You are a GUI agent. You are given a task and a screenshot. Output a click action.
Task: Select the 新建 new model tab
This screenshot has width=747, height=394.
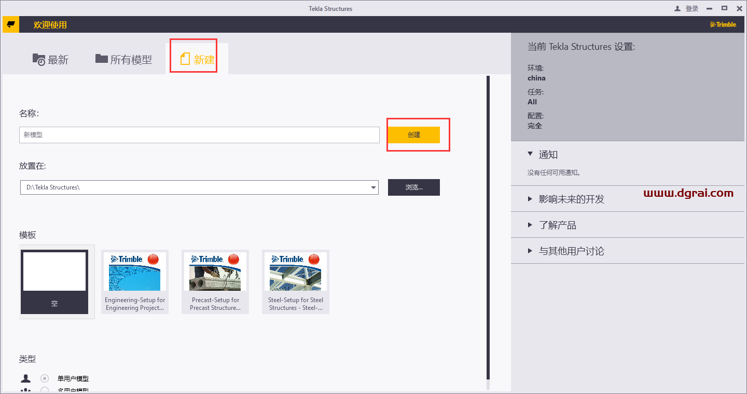197,60
